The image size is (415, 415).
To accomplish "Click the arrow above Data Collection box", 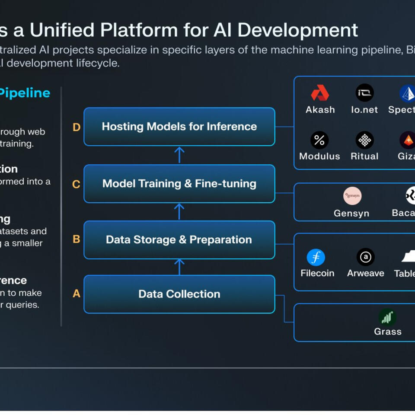I will [179, 267].
